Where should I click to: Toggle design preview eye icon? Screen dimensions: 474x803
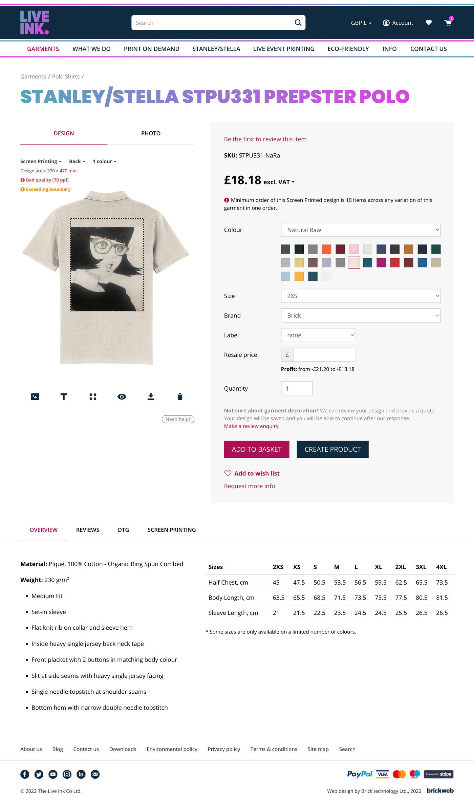click(122, 397)
